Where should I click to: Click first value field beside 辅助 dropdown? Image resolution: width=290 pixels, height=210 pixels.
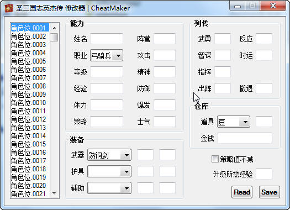coord(145,188)
